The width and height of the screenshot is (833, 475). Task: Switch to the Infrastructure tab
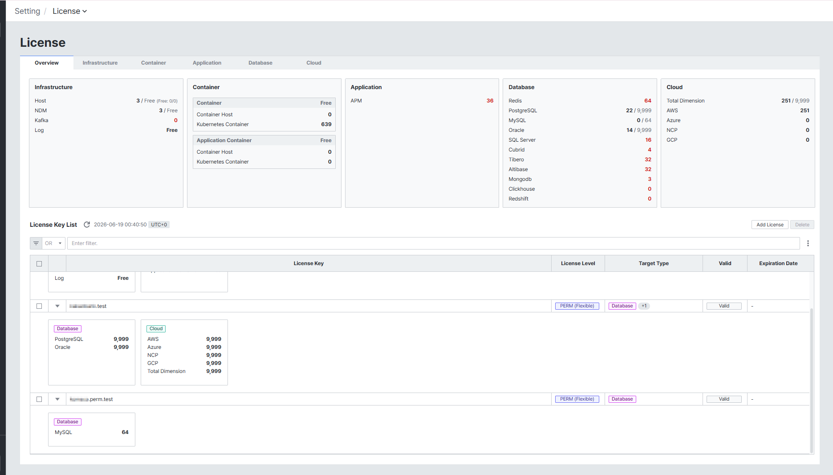(x=100, y=63)
